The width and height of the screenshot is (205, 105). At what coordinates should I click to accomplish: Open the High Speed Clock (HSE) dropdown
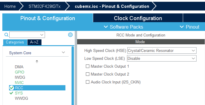click(x=162, y=50)
